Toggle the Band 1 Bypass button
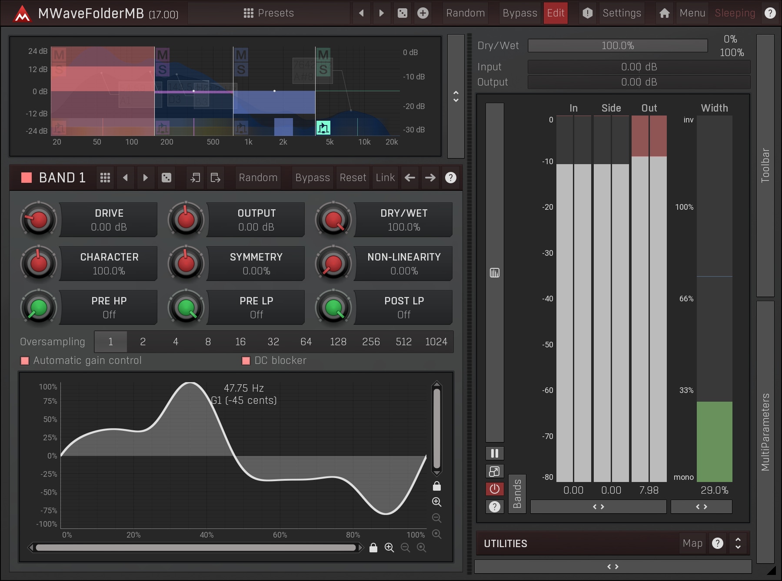 [x=312, y=178]
